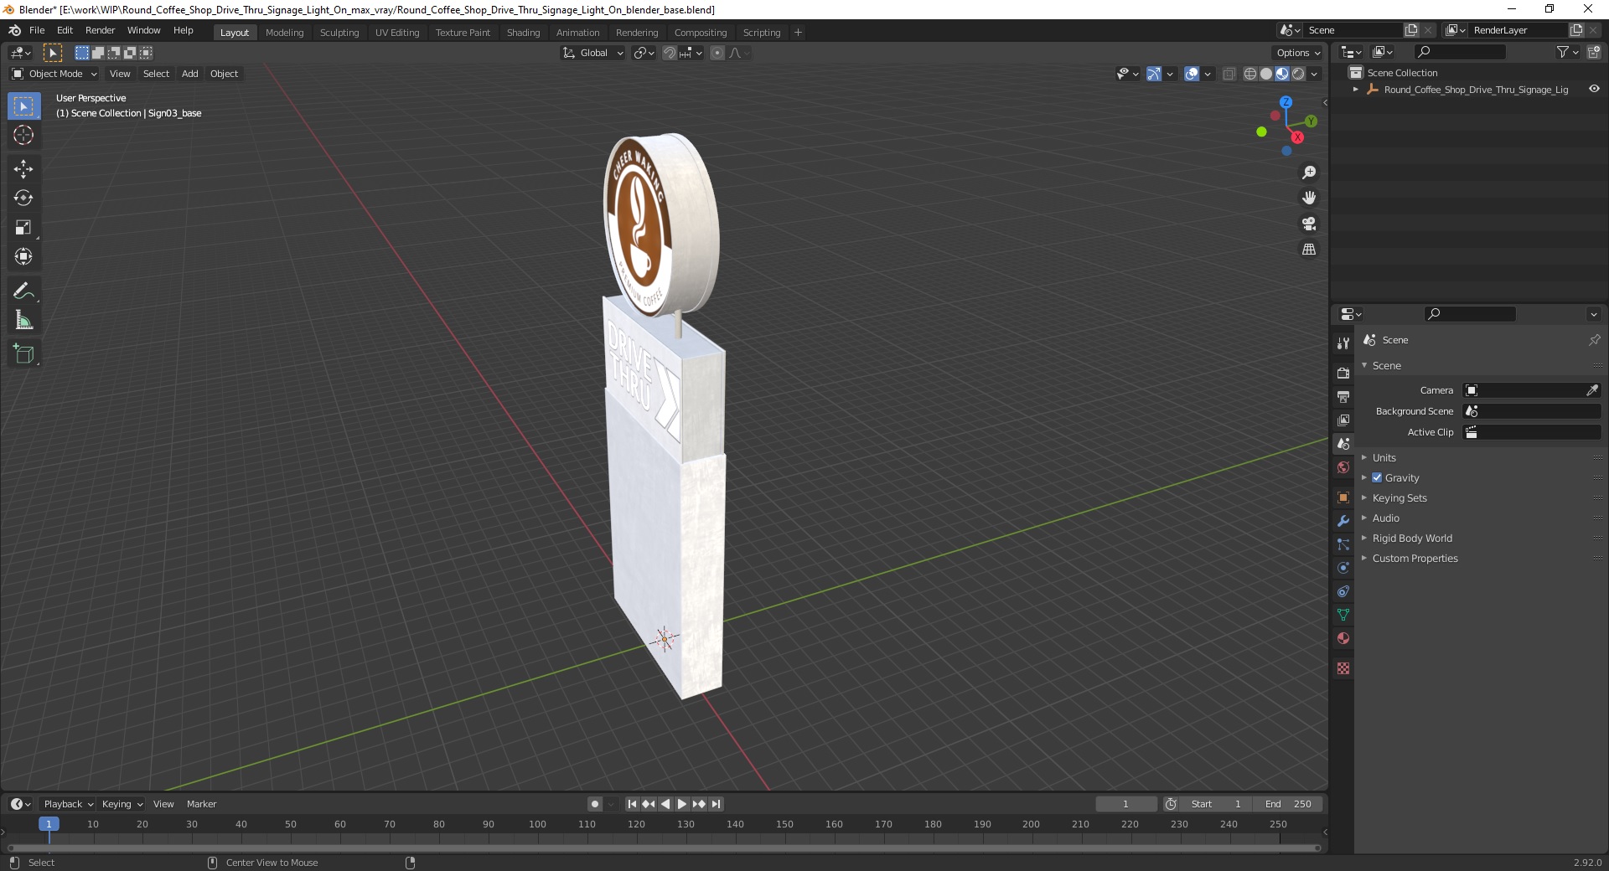Open the Render menu
Viewport: 1609px width, 871px height.
point(100,30)
